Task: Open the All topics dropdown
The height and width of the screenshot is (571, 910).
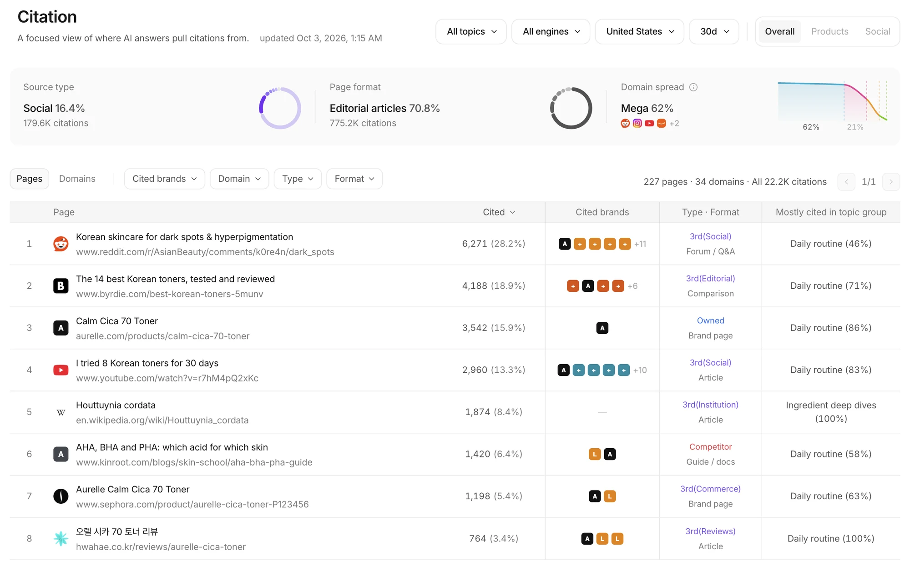Action: click(x=471, y=31)
